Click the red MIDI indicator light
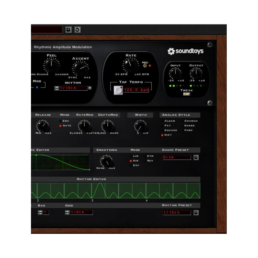This screenshot has height=258, width=258. pyautogui.click(x=150, y=65)
